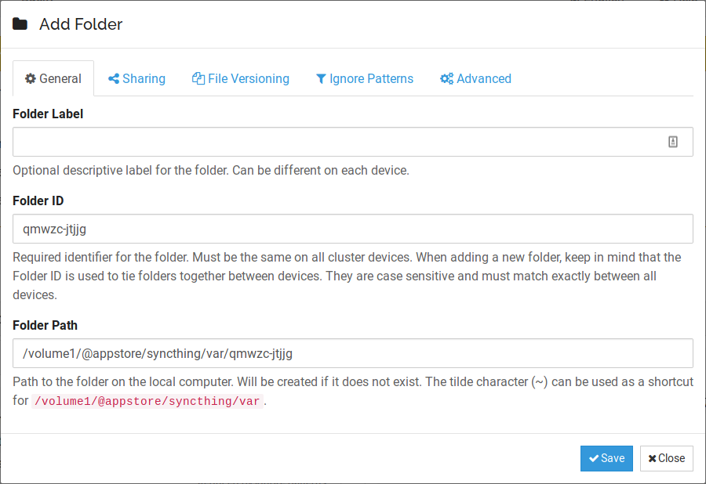Click the Folder Path input box

coord(353,353)
